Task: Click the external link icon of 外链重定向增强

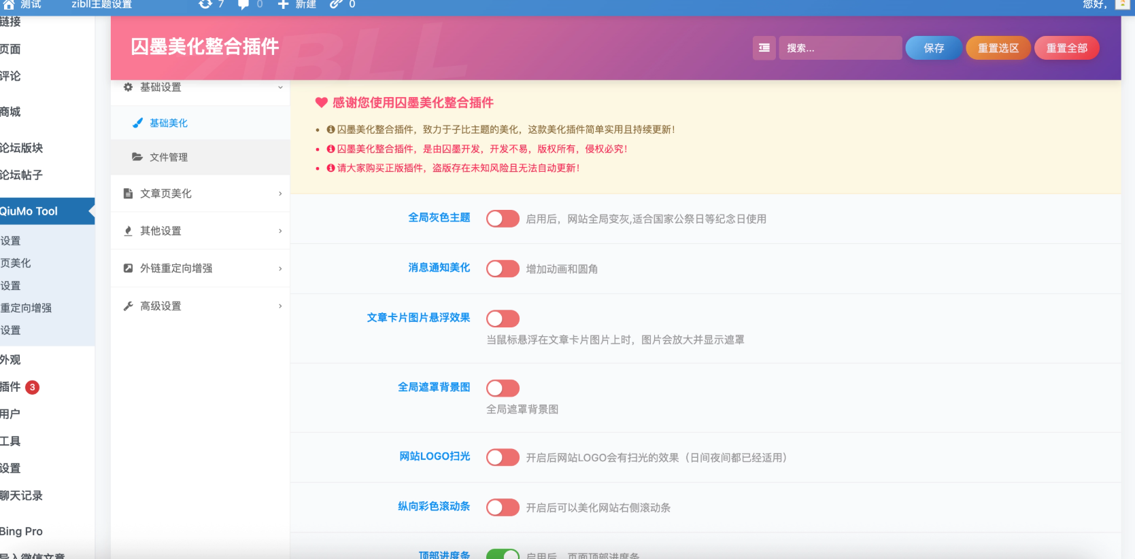Action: click(x=128, y=268)
